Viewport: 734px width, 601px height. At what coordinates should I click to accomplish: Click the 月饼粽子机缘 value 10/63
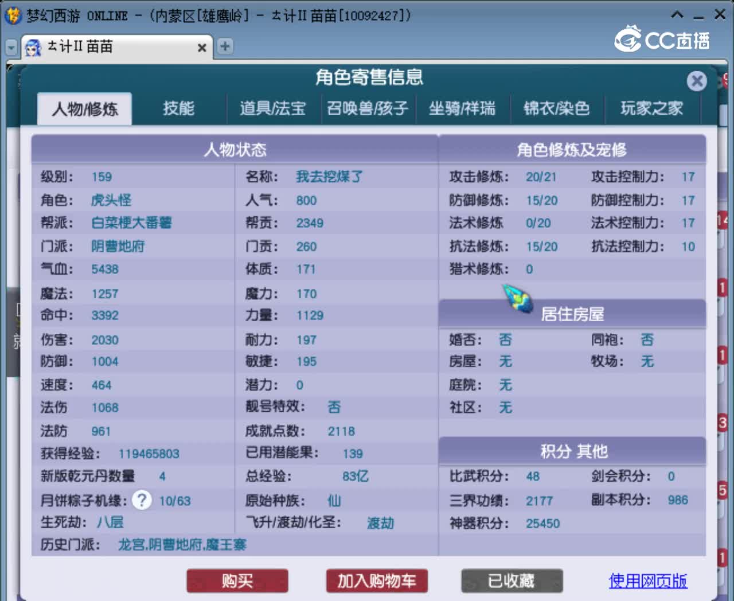tap(175, 501)
